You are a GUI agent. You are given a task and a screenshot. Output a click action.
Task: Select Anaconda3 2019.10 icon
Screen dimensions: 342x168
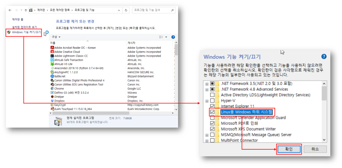coord(52,68)
